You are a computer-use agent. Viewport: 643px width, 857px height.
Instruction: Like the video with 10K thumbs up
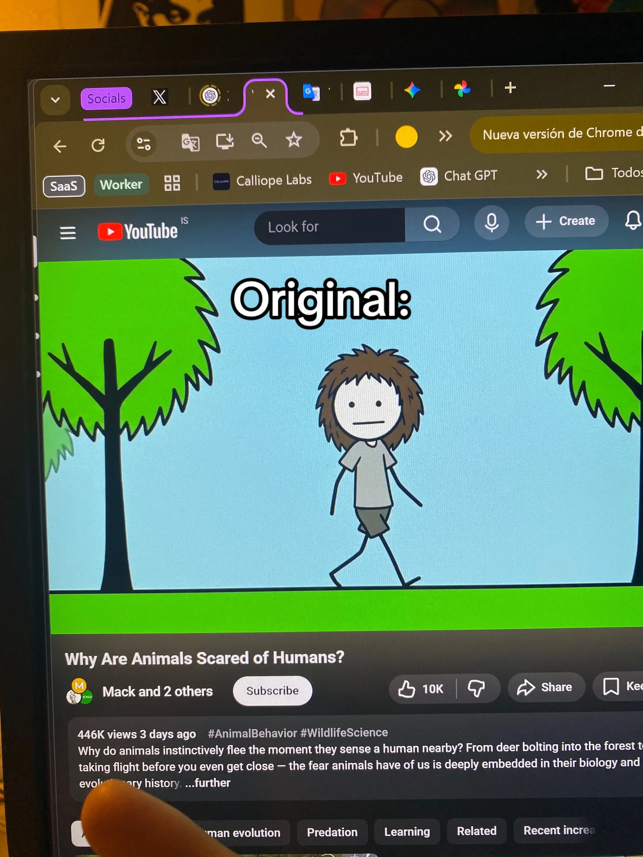pos(422,689)
